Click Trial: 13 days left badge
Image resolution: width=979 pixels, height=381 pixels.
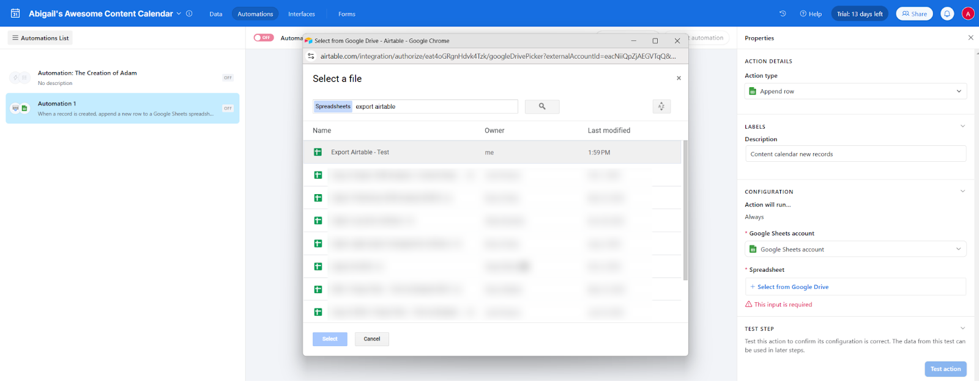coord(860,14)
